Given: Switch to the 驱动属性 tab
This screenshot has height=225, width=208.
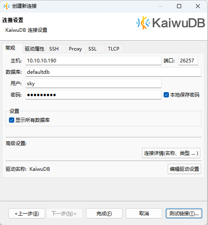Looking at the screenshot, I should coord(35,49).
